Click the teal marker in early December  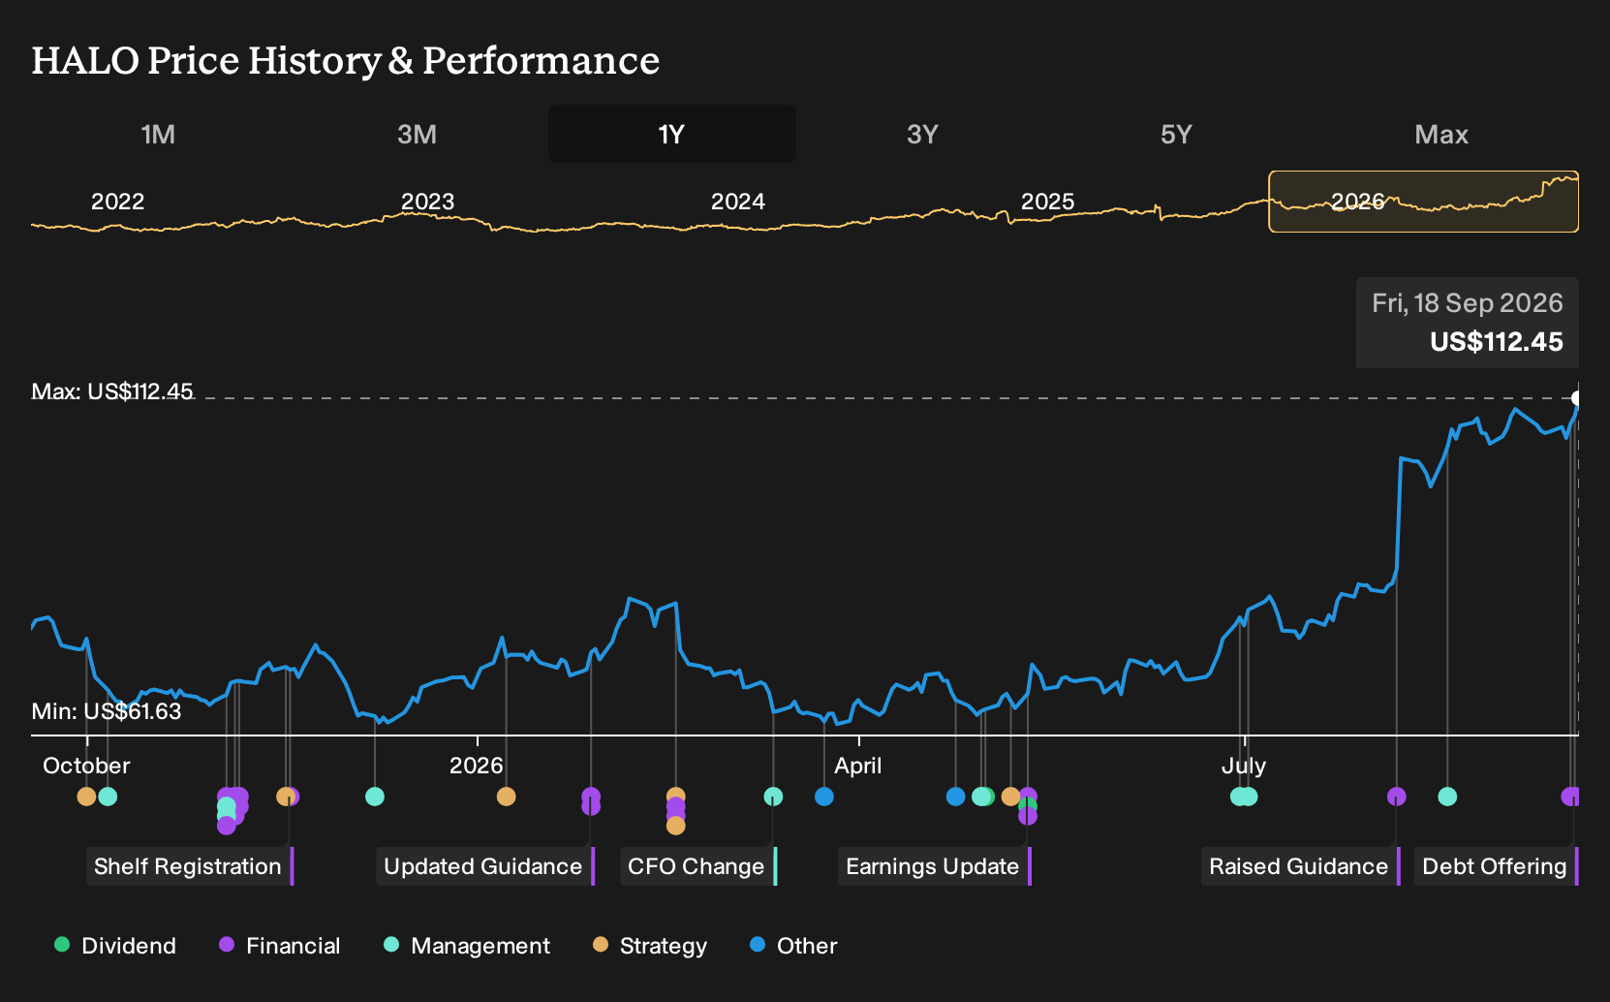375,797
